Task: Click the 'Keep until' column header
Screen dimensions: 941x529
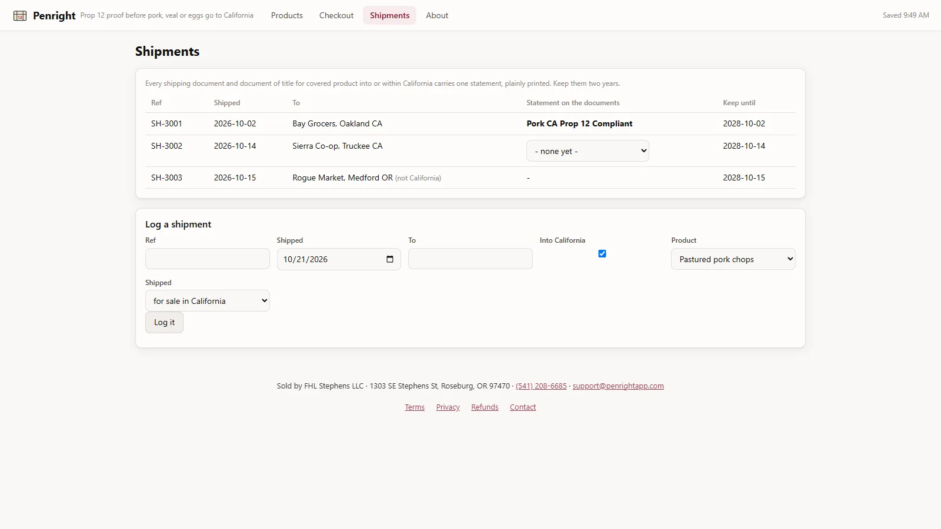Action: pyautogui.click(x=739, y=103)
